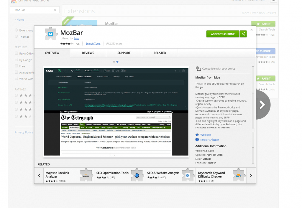Click the right chevron in the Related carousel
The height and width of the screenshot is (208, 302).
click(x=250, y=175)
